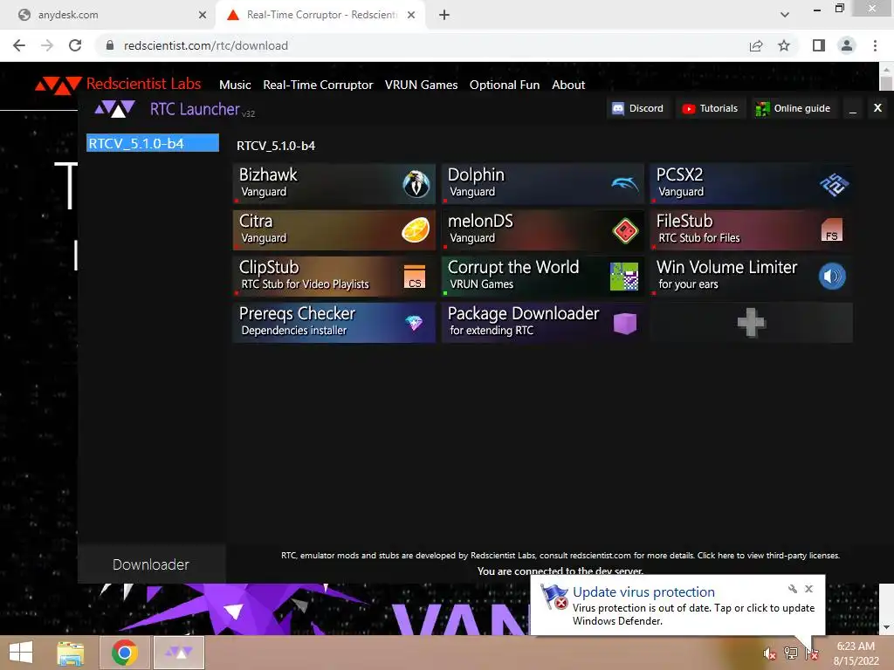Open notification wrench settings icon
The width and height of the screenshot is (894, 670).
[793, 589]
